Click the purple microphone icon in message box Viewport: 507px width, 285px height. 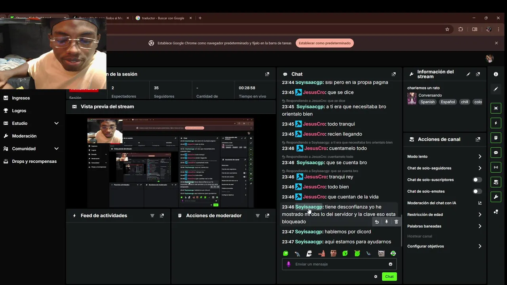click(x=288, y=264)
